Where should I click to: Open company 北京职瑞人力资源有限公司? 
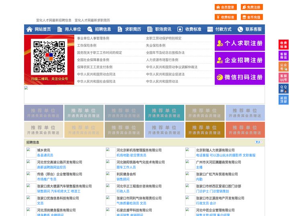[x=215, y=150]
